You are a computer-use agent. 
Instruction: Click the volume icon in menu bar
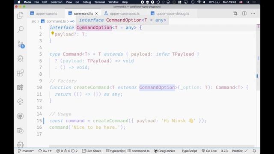204,2
